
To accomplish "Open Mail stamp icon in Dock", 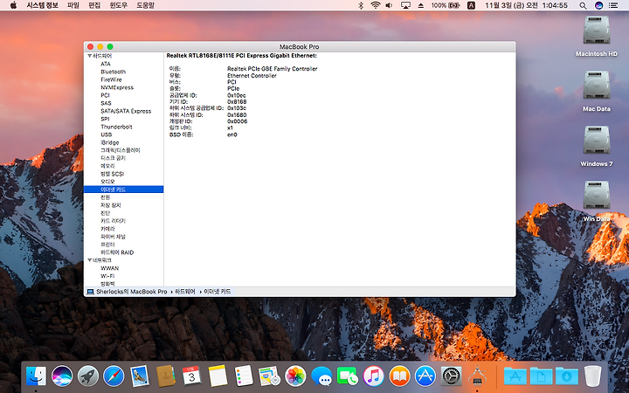I will pos(140,376).
